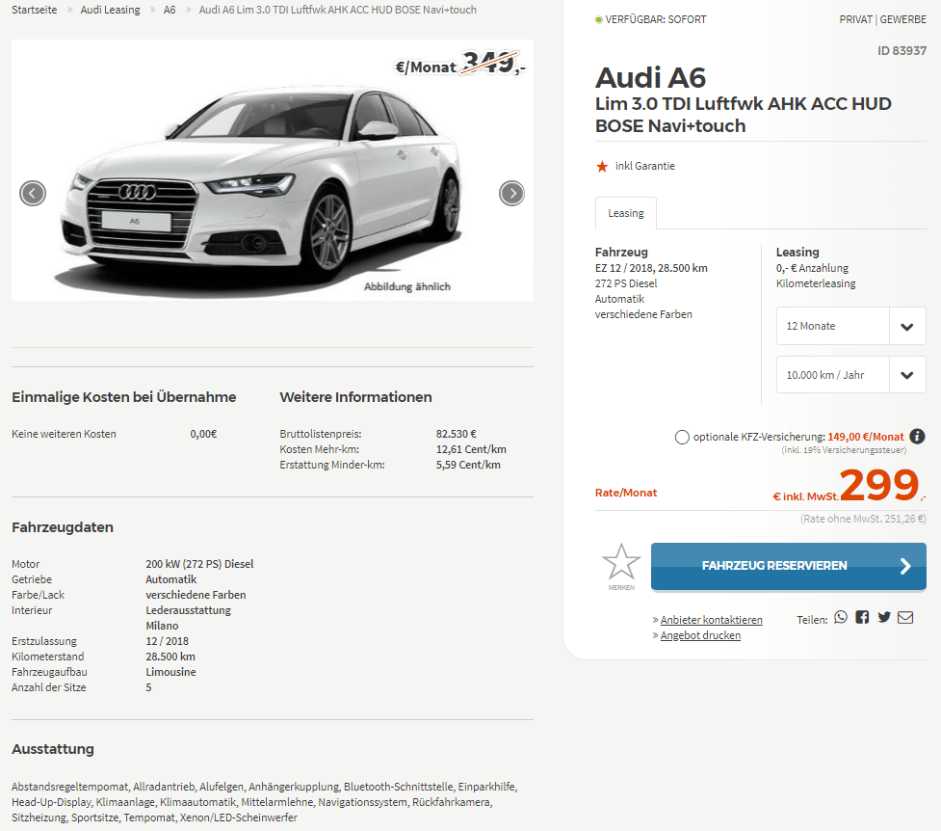The image size is (941, 831).
Task: Click the 299 monthly rate
Action: (x=879, y=484)
